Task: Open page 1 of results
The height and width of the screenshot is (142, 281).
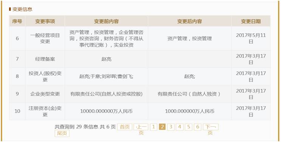Action: 154,127
